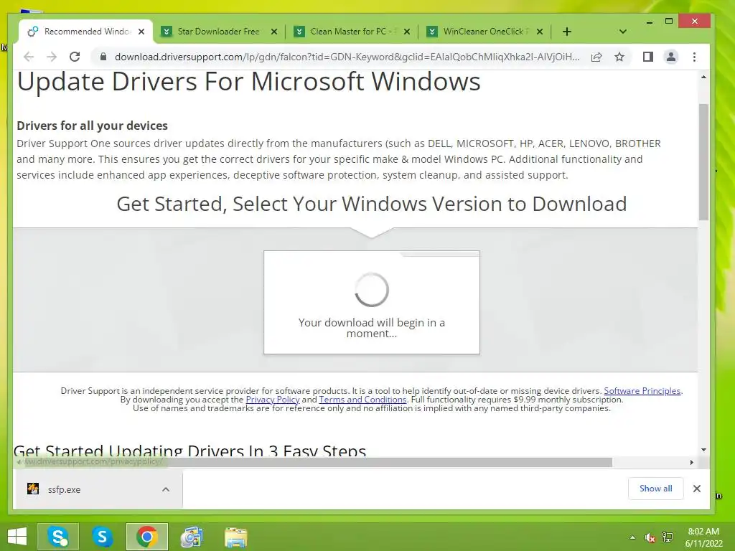The image size is (735, 551).
Task: Maximize the Chrome window
Action: pyautogui.click(x=669, y=21)
